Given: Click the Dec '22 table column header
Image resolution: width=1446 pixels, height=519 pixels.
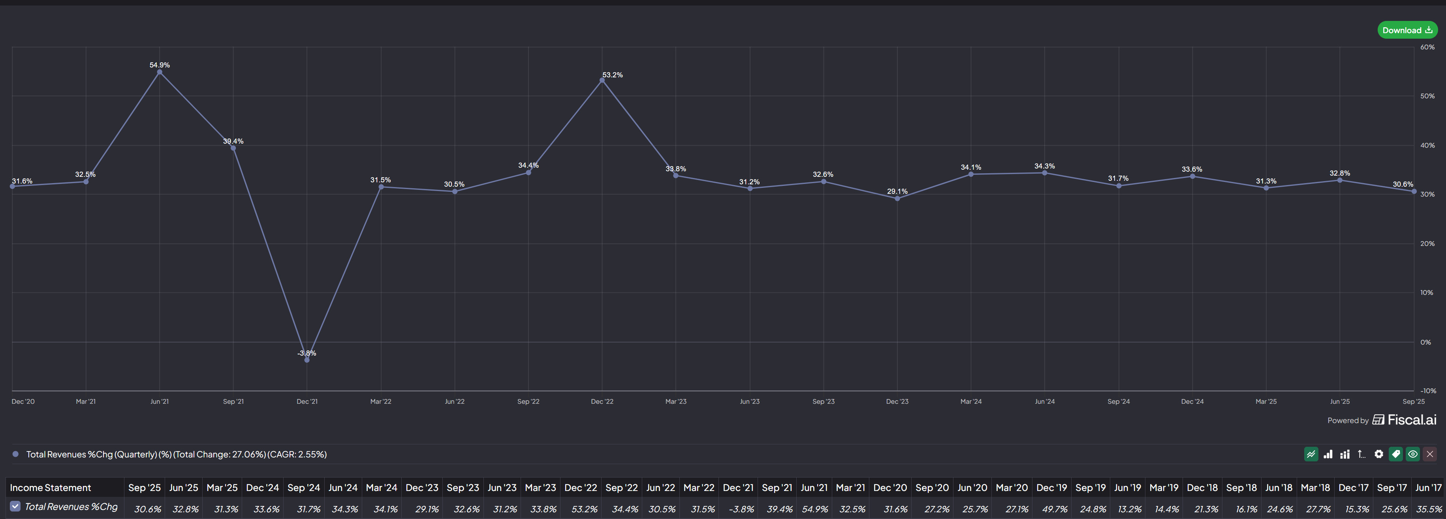Looking at the screenshot, I should point(581,487).
